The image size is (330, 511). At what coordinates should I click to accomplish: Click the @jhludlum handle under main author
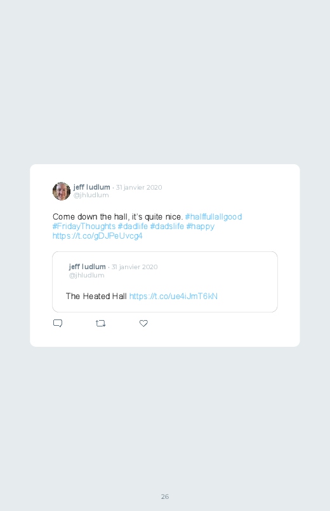coord(91,195)
